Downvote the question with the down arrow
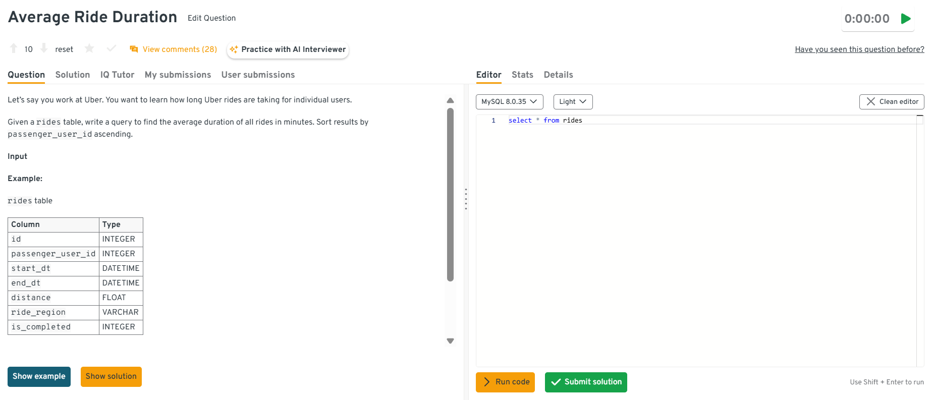This screenshot has height=400, width=933. coord(44,48)
